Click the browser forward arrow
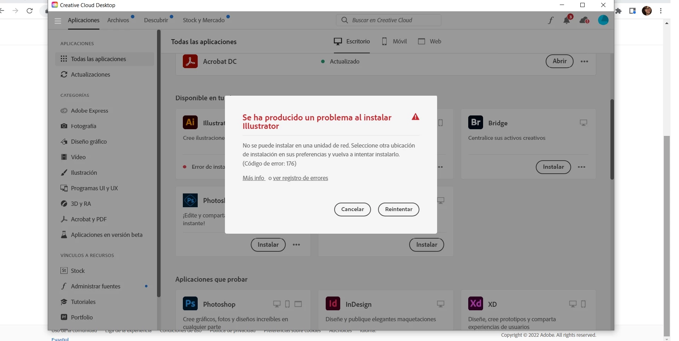679x341 pixels. [15, 11]
